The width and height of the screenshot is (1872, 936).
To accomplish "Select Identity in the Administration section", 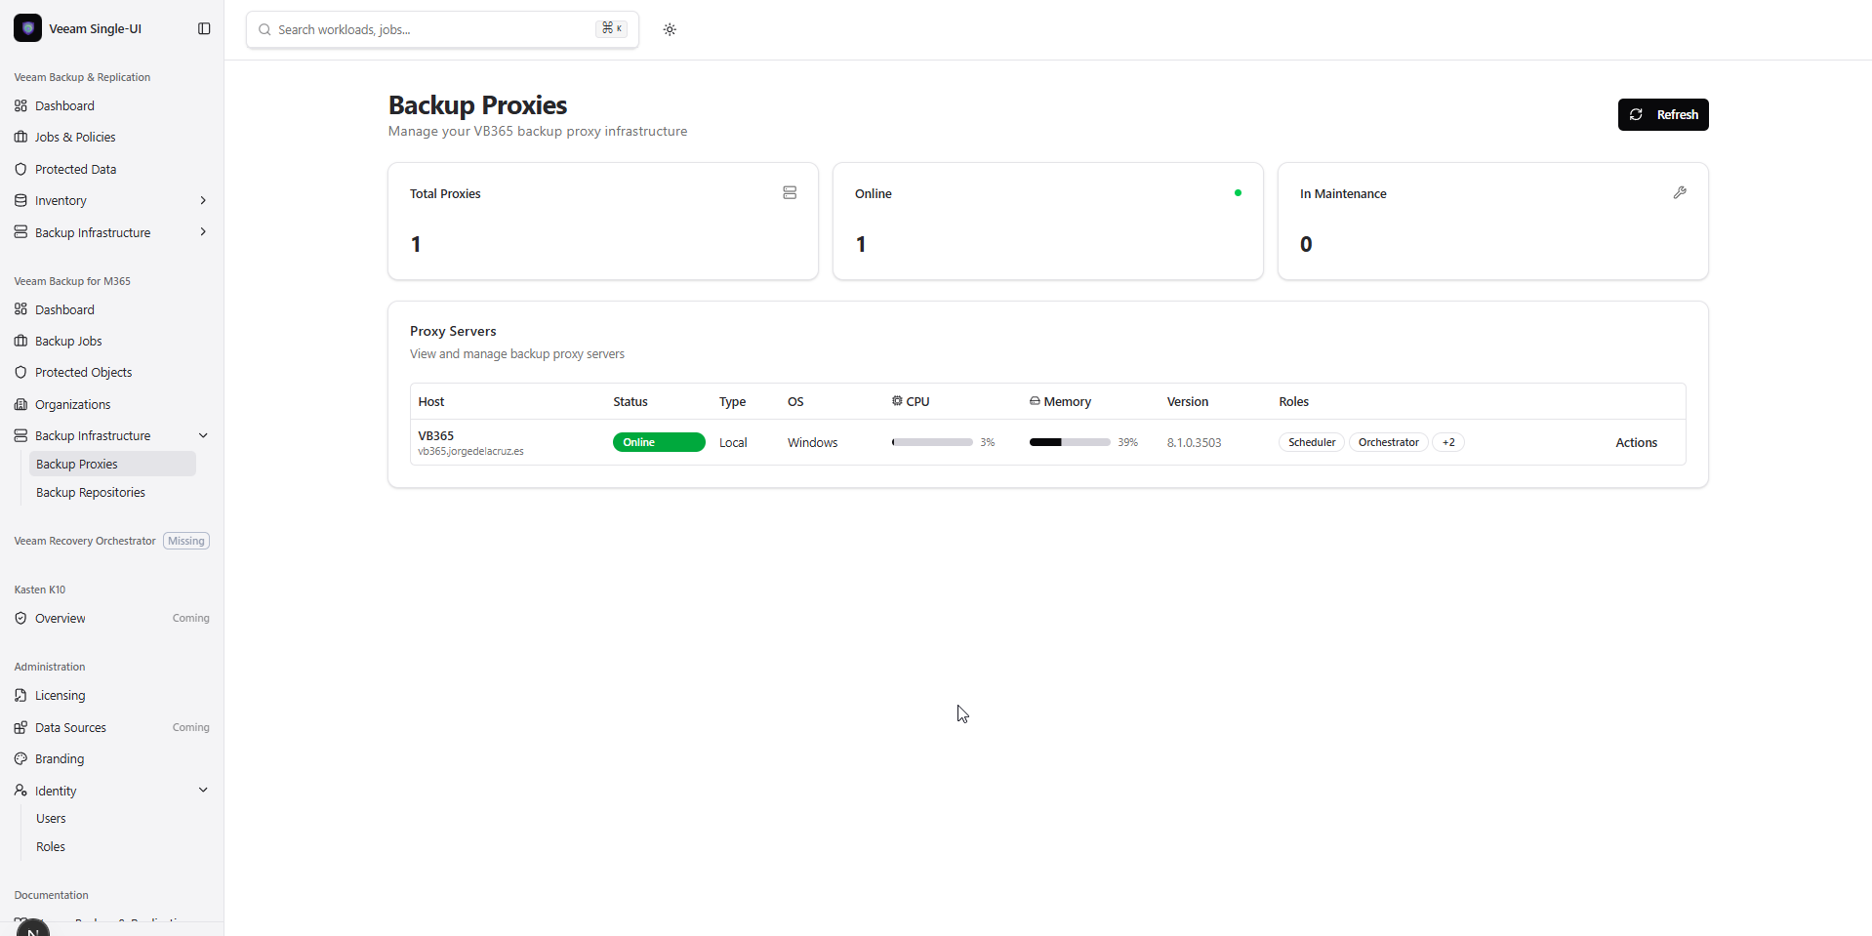I will coord(56,791).
